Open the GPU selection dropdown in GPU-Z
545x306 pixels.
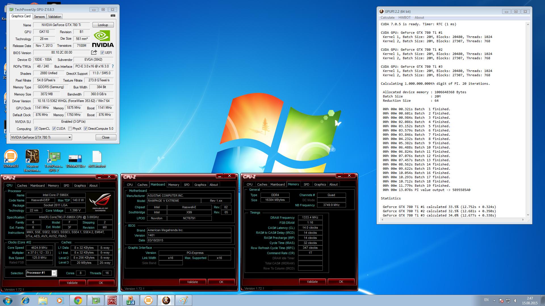pos(41,137)
